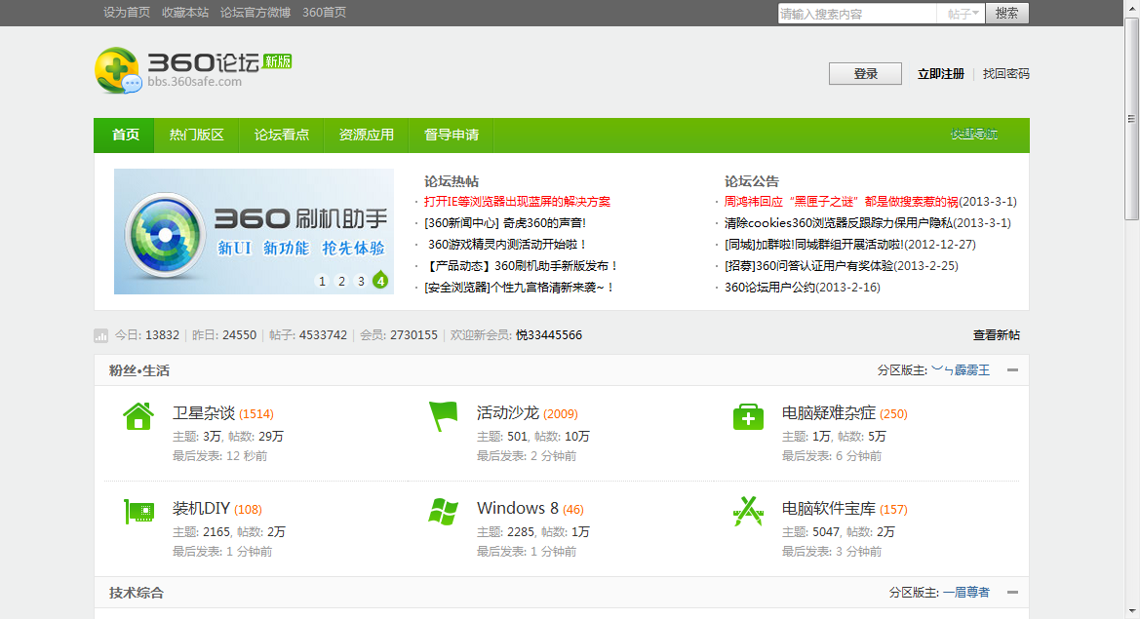Open the Windows logo icon for Windows 8
This screenshot has width=1140, height=619.
coord(443,512)
